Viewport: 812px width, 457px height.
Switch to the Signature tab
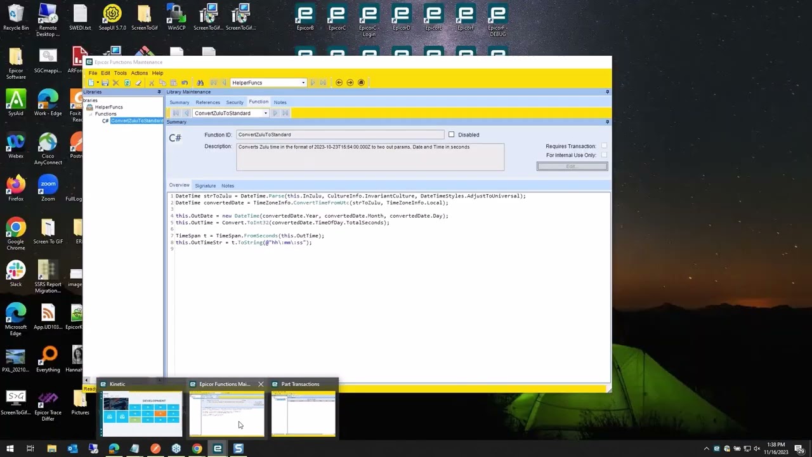coord(205,186)
